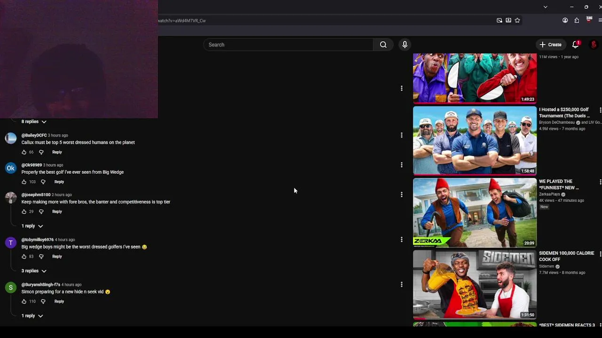Click the Create button
The width and height of the screenshot is (602, 338).
click(x=550, y=45)
